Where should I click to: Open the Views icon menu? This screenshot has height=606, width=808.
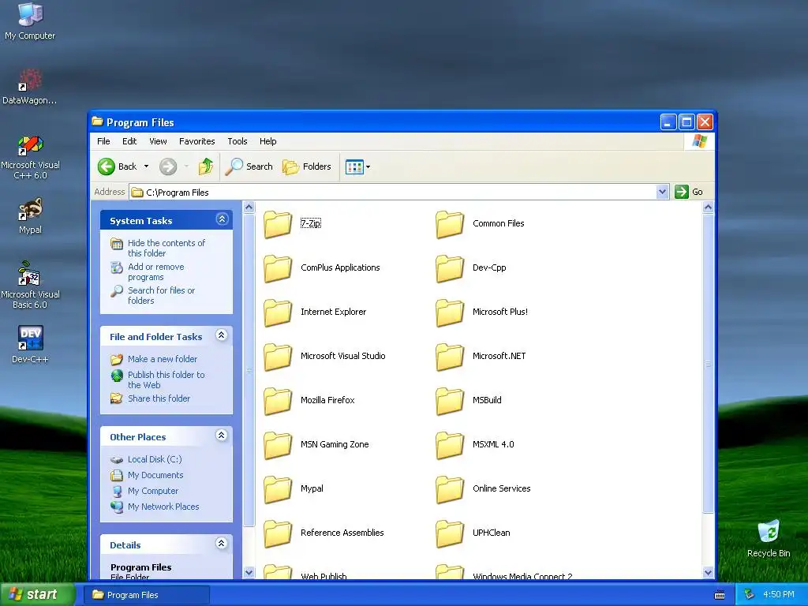point(357,166)
